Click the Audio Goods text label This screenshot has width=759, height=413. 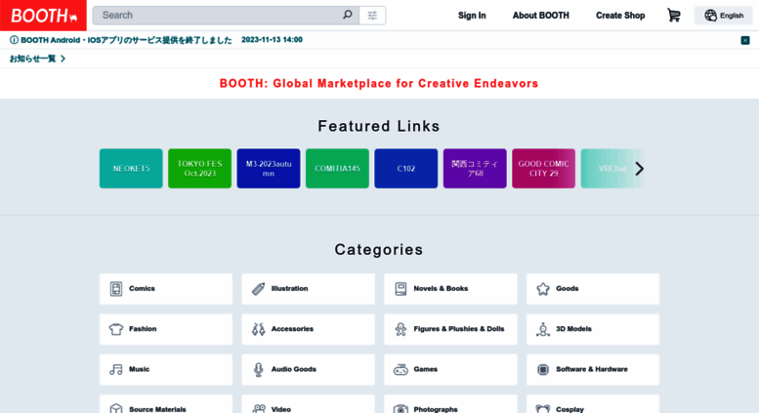tap(294, 369)
